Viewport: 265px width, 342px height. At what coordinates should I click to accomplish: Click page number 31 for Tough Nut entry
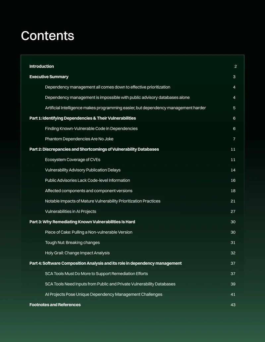click(x=233, y=243)
